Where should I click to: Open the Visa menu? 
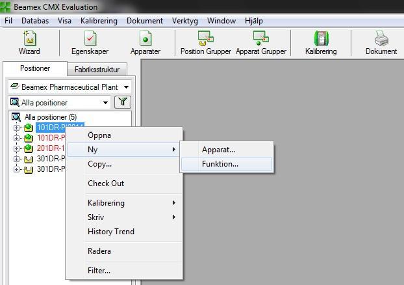pos(64,21)
